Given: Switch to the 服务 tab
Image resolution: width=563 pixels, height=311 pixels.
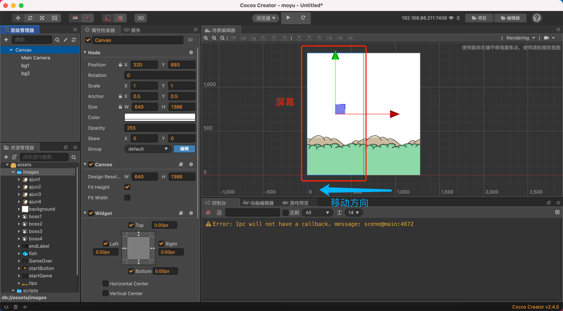Looking at the screenshot, I should pyautogui.click(x=132, y=30).
